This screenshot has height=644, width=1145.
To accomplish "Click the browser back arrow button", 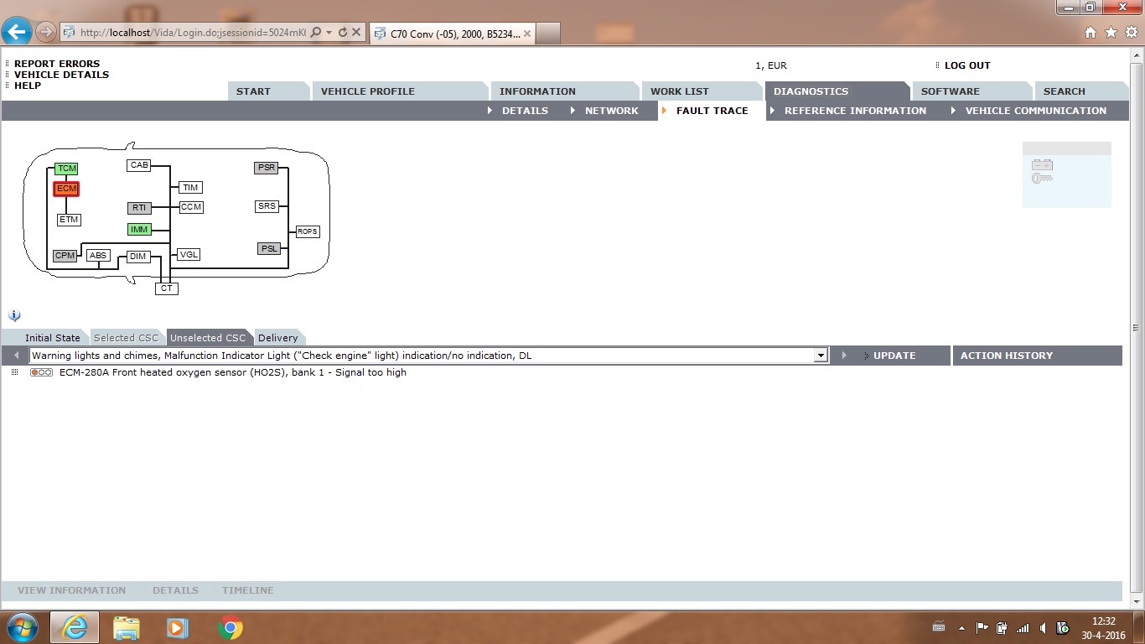I will click(x=17, y=32).
